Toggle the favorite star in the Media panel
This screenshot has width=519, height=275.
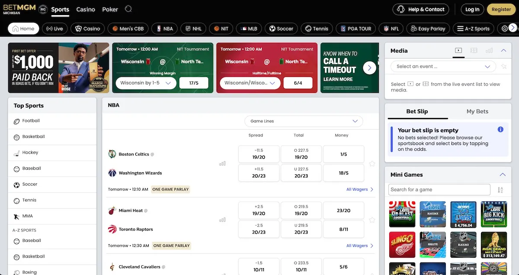coord(503,66)
